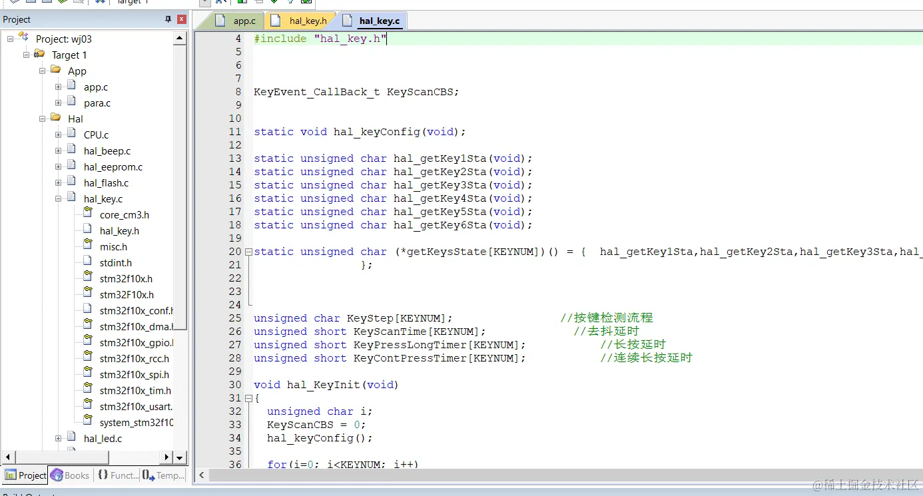Select hal_key.c in the project tree

tap(103, 198)
